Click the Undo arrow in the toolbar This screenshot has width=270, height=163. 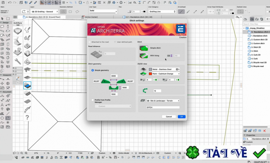[x=10, y=3]
